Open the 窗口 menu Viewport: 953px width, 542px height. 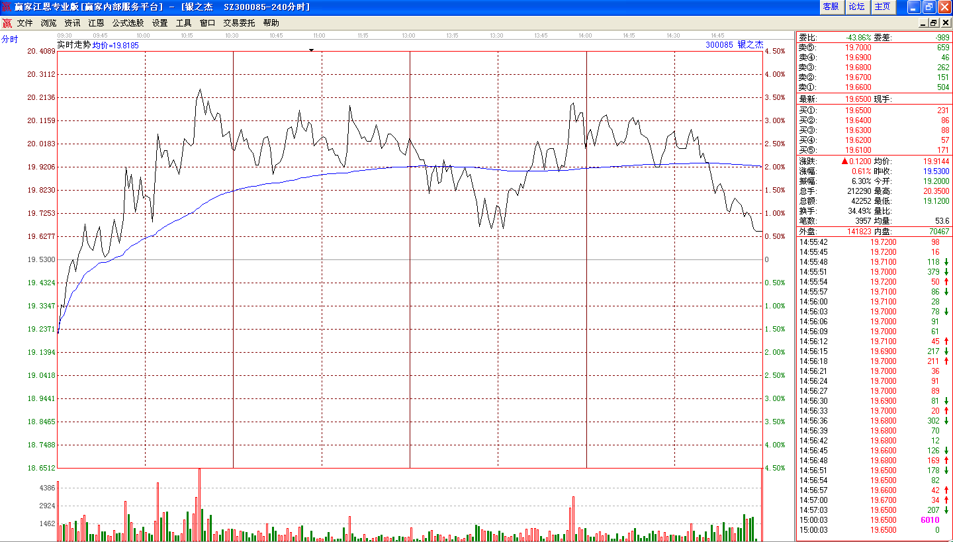(207, 23)
